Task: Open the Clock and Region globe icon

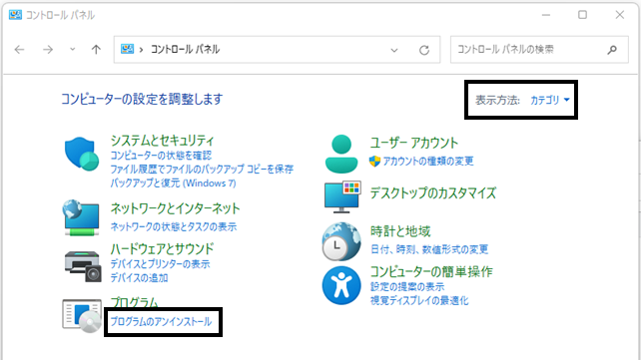Action: pyautogui.click(x=341, y=241)
